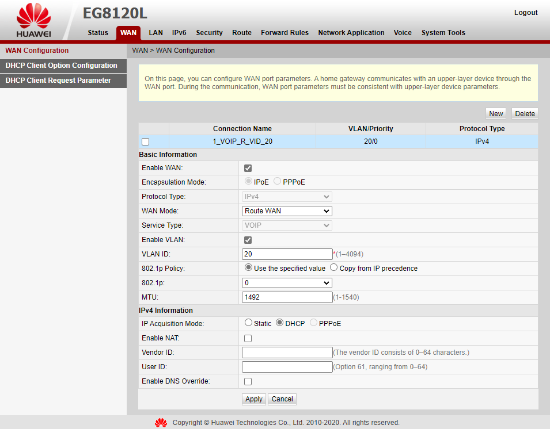Viewport: 550px width, 429px height.
Task: Select PPPoE encapsulation mode
Action: [277, 181]
